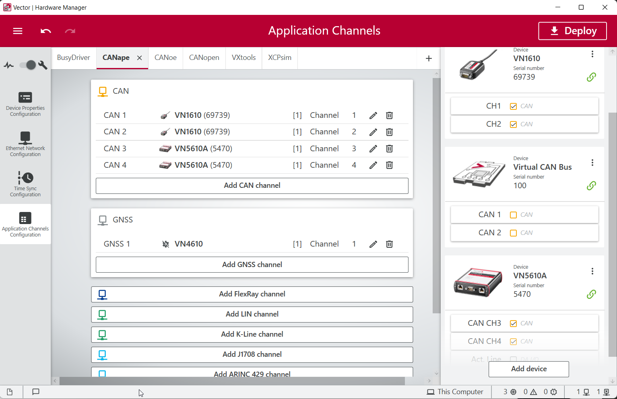Toggle the VN5610A CAN CH3 checkbox
The image size is (617, 399).
pyautogui.click(x=513, y=323)
